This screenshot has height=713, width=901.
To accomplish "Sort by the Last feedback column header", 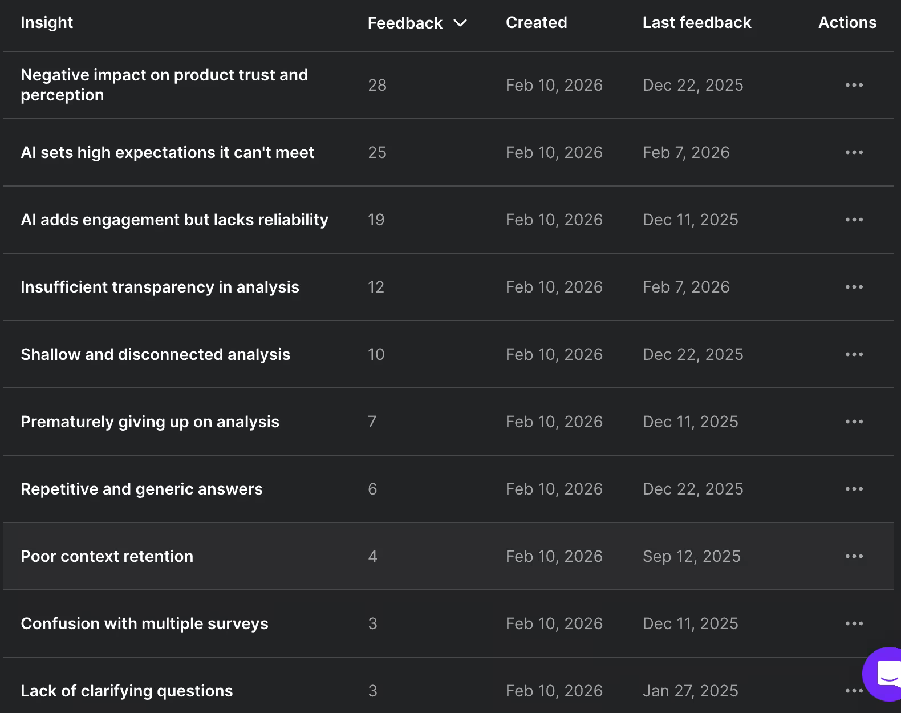I will [x=697, y=22].
